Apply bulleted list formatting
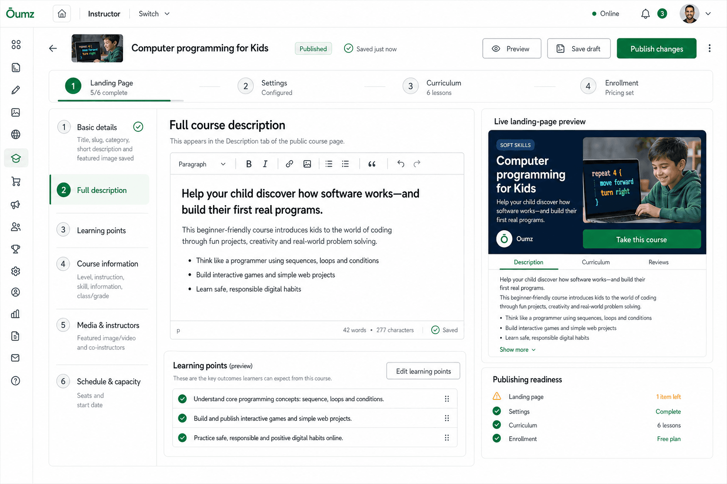The image size is (727, 484). [x=329, y=164]
